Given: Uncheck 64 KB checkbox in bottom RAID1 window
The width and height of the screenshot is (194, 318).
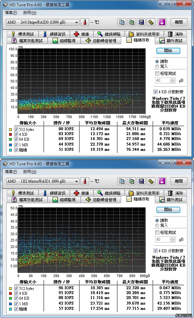Looking at the screenshot, I should (x=16, y=298).
